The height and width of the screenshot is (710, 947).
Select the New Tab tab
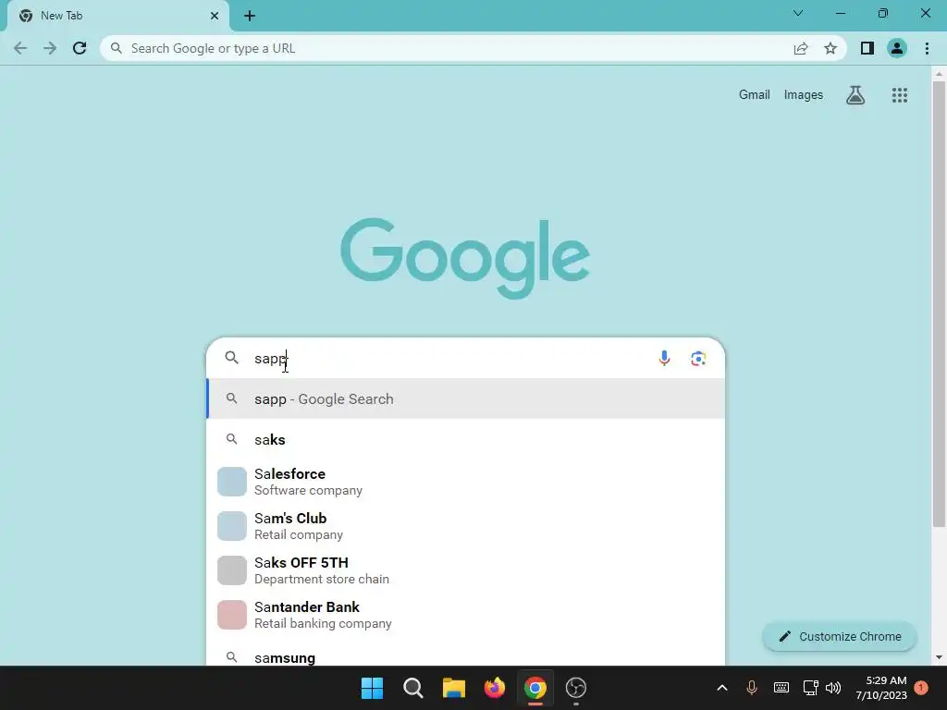117,16
